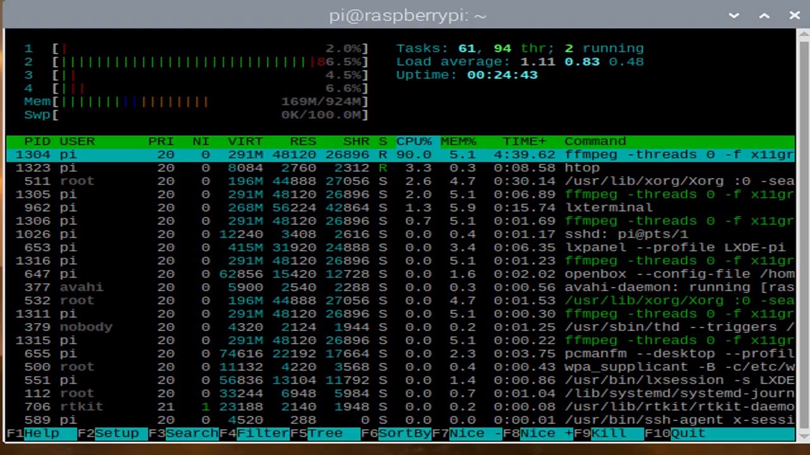810x455 pixels.
Task: Click the Mem usage meter
Action: point(196,102)
